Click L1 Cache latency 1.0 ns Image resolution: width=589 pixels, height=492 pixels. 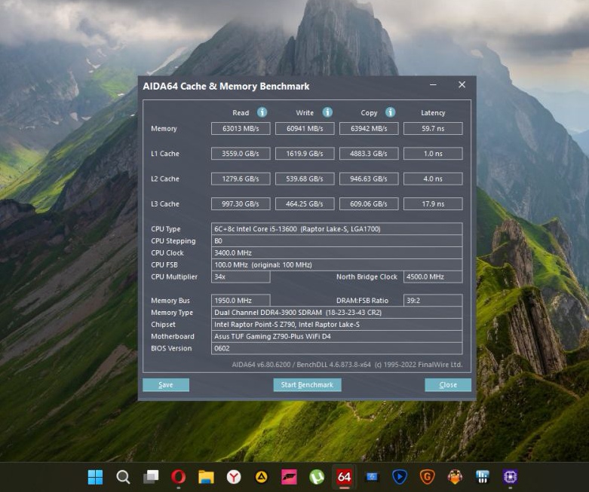[433, 154]
